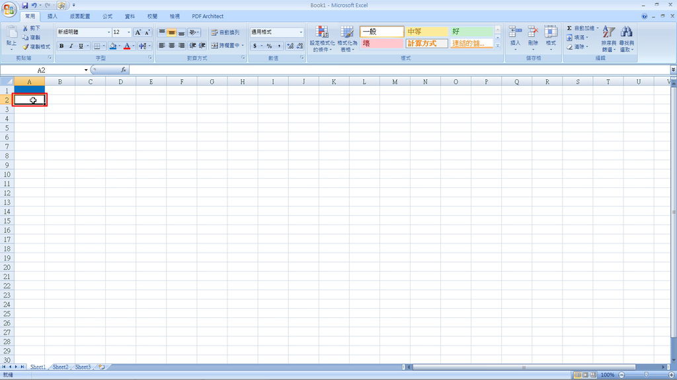Switch to Normal view in status bar
This screenshot has height=380, width=677.
coord(577,375)
